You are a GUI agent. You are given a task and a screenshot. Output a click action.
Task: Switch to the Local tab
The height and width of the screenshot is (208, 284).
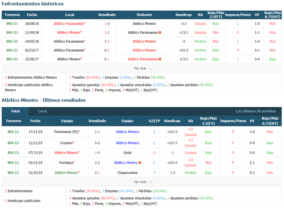42,111
